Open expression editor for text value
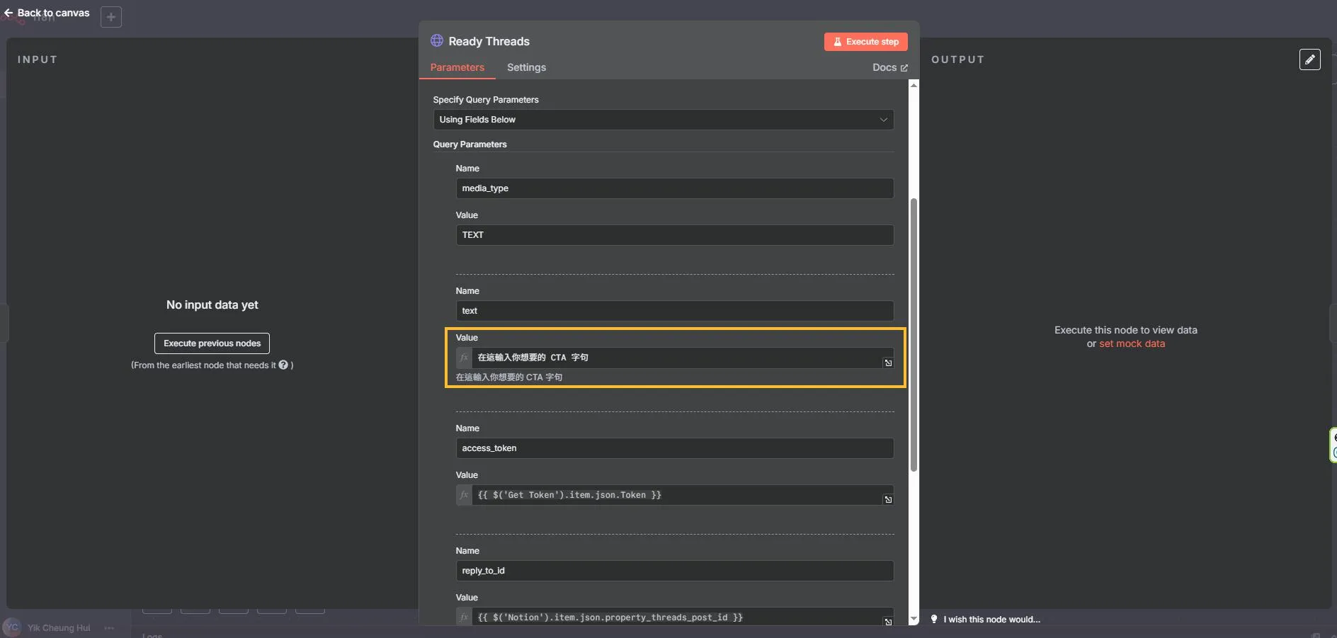The width and height of the screenshot is (1337, 638). 887,363
